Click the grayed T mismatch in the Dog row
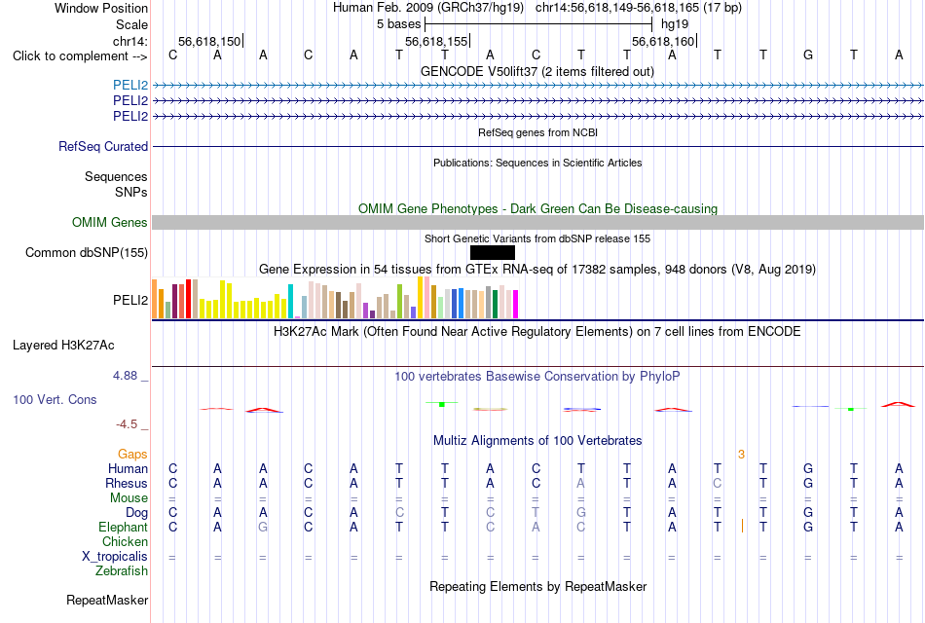This screenshot has height=623, width=925. tap(536, 512)
